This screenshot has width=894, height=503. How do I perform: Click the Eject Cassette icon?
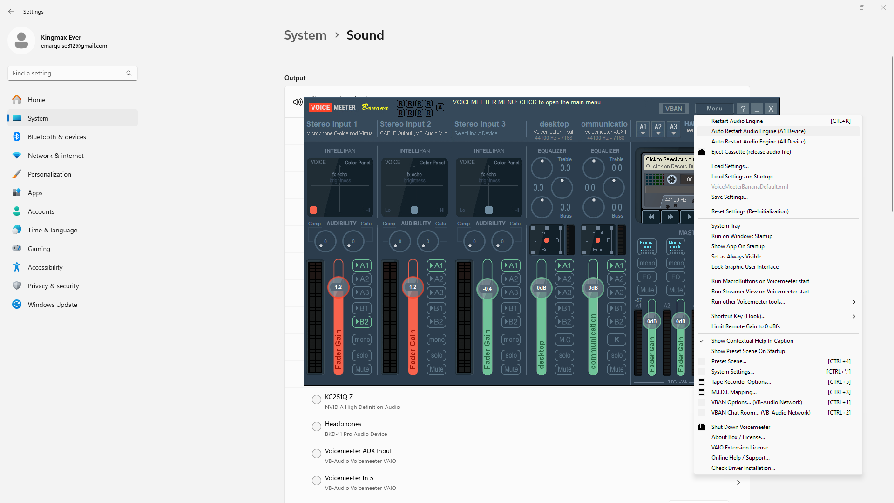(702, 152)
